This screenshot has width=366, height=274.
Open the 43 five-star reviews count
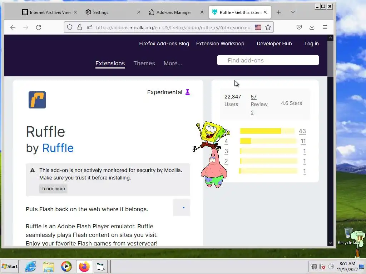(x=302, y=131)
